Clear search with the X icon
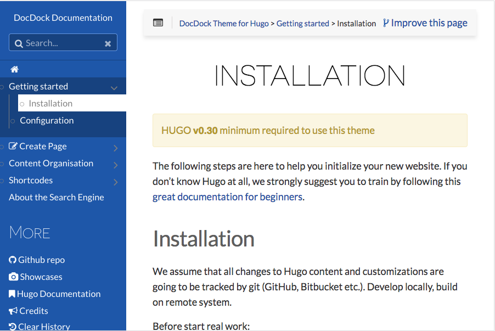The width and height of the screenshot is (495, 331). 108,43
